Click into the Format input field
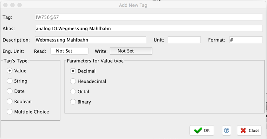This screenshot has width=267, height=139. (x=246, y=40)
